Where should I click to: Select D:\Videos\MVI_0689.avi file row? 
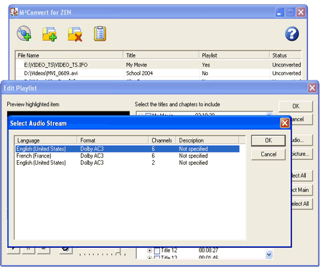(159, 73)
